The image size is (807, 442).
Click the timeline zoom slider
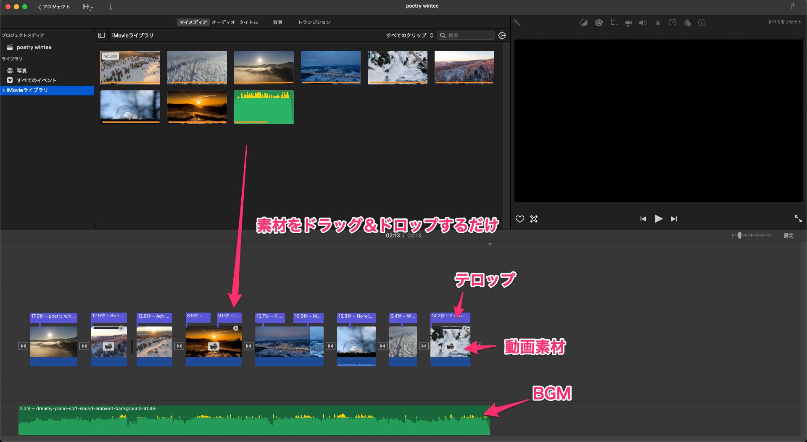[740, 235]
